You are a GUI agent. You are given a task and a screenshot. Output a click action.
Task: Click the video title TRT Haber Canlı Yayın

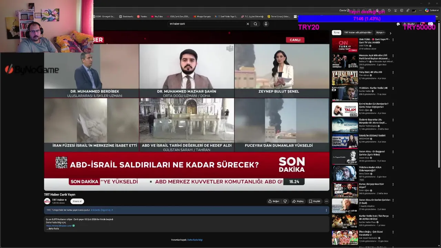[60, 195]
